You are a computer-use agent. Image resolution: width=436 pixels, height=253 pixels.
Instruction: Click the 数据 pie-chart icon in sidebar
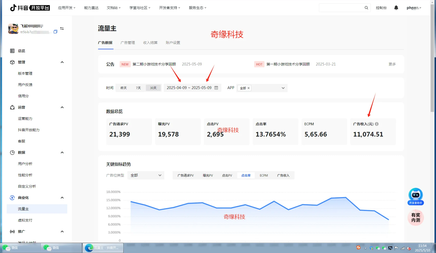click(12, 152)
